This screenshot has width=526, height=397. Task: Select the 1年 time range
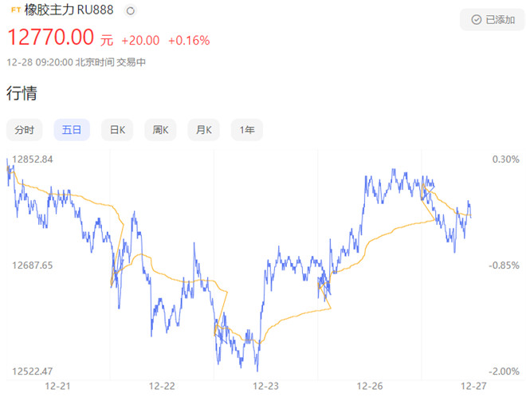247,129
